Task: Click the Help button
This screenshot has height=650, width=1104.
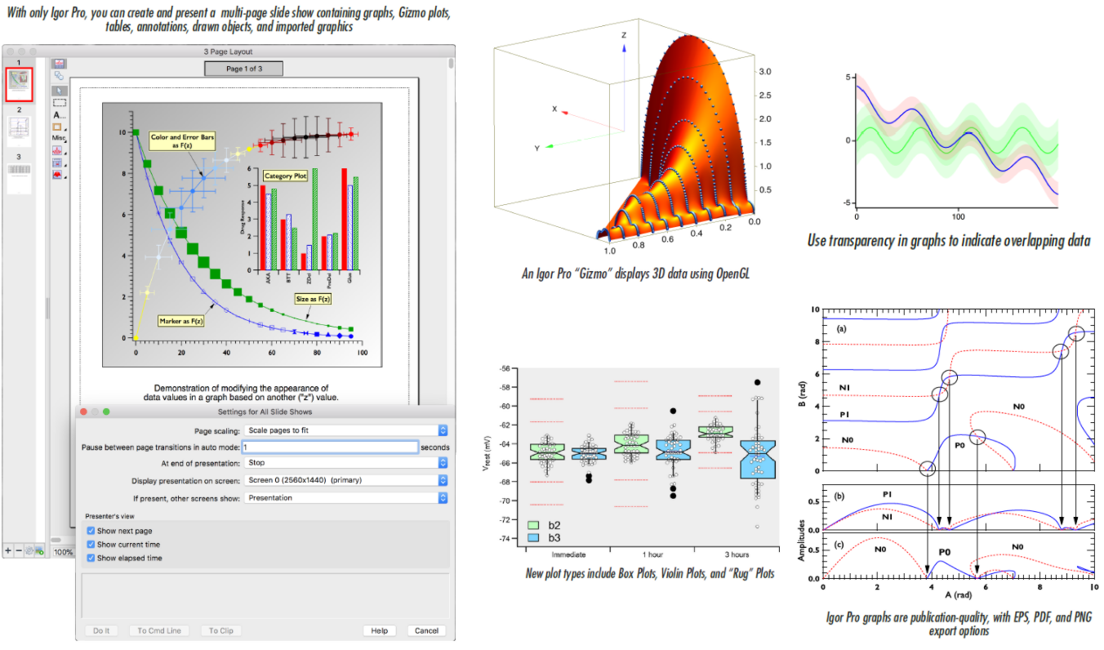Action: (x=379, y=630)
